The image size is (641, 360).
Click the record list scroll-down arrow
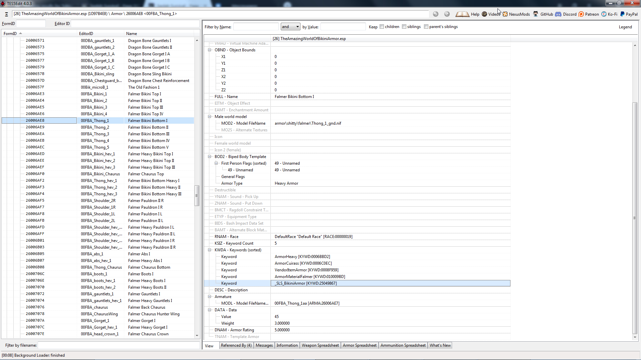[x=197, y=336]
